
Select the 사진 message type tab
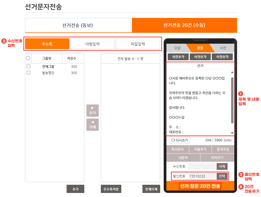[223, 48]
